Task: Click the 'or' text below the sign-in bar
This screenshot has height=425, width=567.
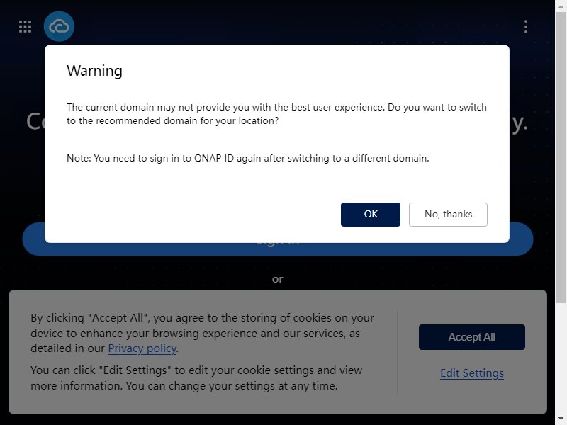Action: coord(277,279)
